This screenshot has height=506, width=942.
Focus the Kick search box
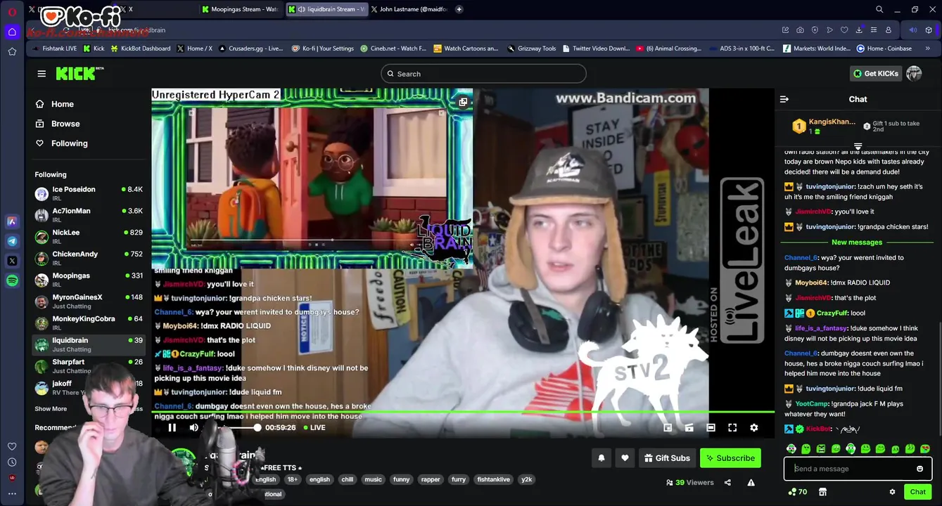tap(483, 74)
